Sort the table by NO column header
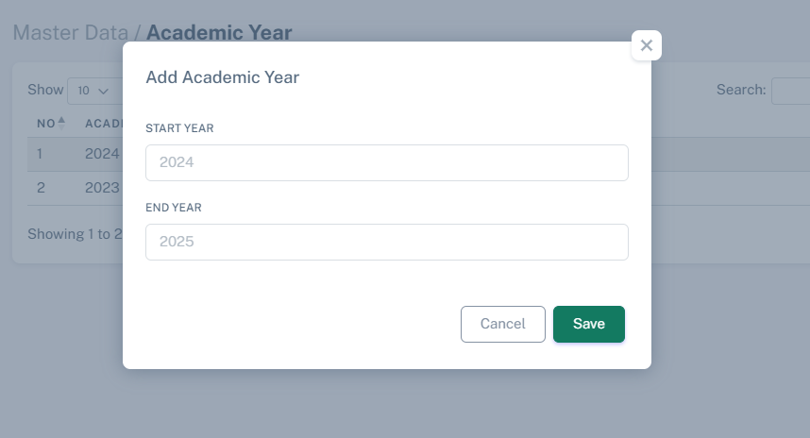Screen dimensions: 810x438 click(46, 124)
